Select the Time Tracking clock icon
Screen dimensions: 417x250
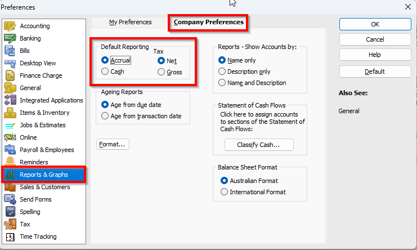(10, 236)
